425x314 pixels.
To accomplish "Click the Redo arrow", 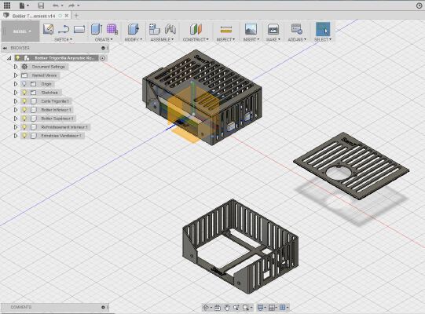I will coord(71,5).
